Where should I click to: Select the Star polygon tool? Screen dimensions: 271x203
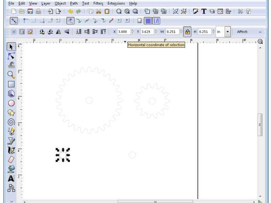click(11, 113)
